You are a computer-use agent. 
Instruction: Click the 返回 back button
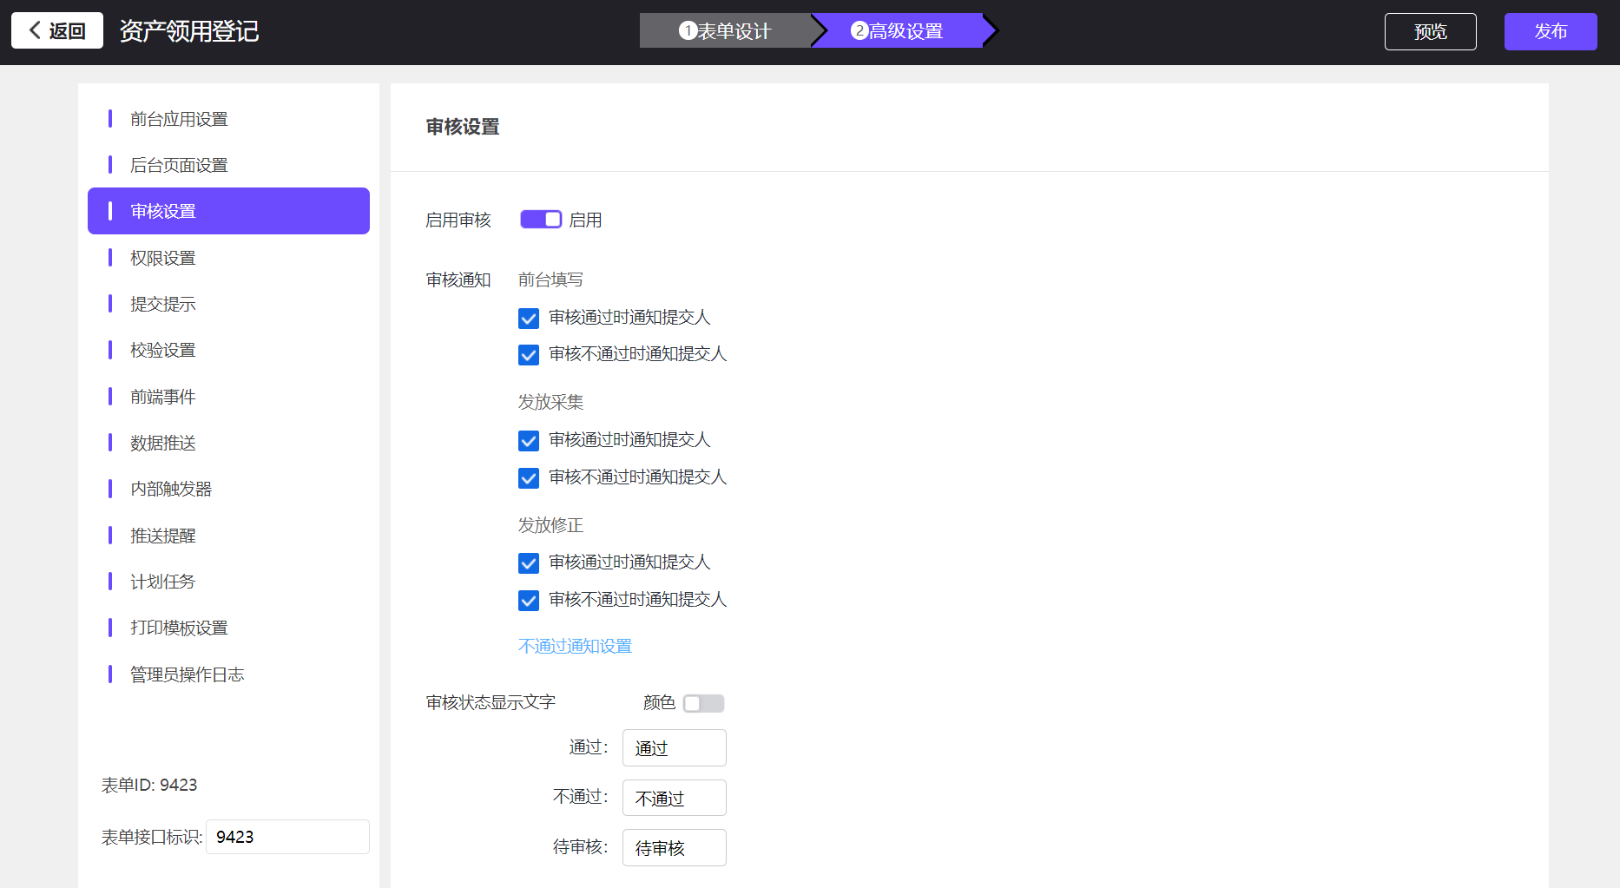(x=57, y=31)
